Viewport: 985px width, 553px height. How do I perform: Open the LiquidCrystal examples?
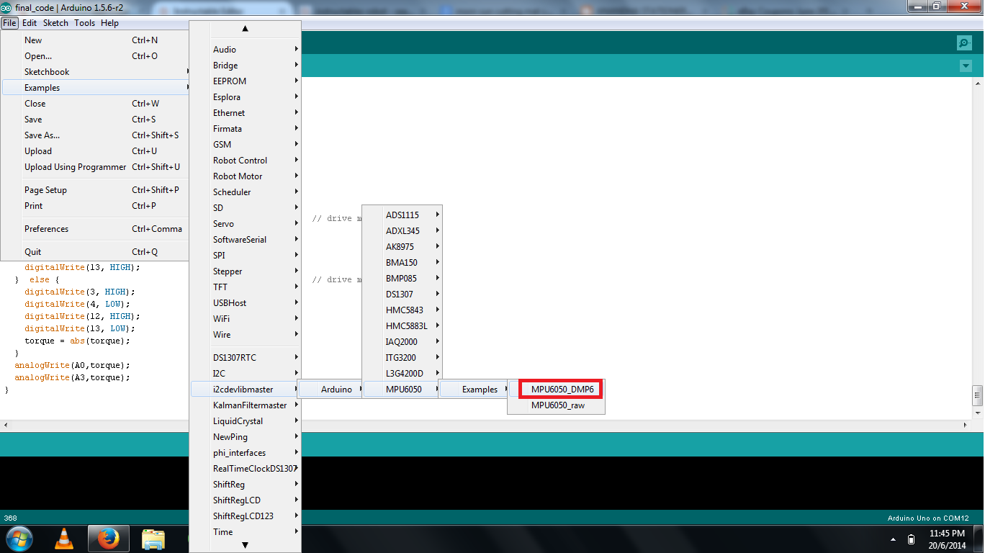[x=246, y=421]
